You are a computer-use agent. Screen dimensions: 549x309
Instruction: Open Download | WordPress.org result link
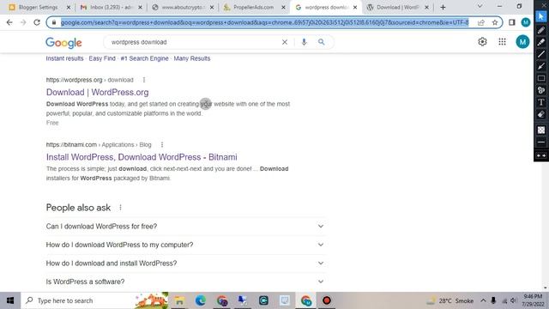97,92
